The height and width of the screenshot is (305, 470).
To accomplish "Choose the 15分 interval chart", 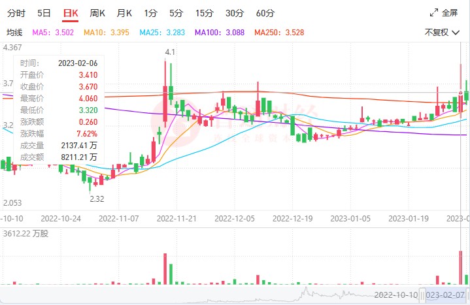I will pos(205,13).
